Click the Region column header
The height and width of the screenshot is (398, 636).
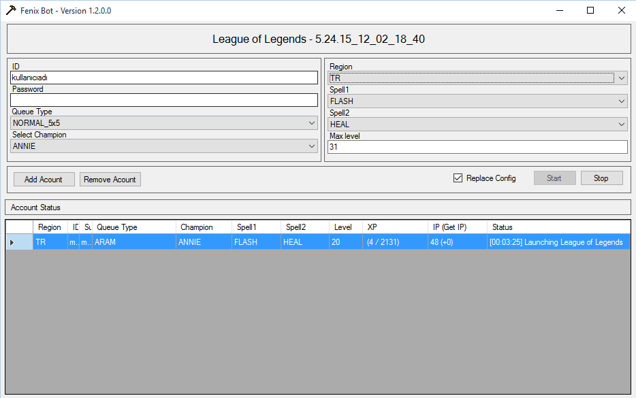(x=50, y=227)
